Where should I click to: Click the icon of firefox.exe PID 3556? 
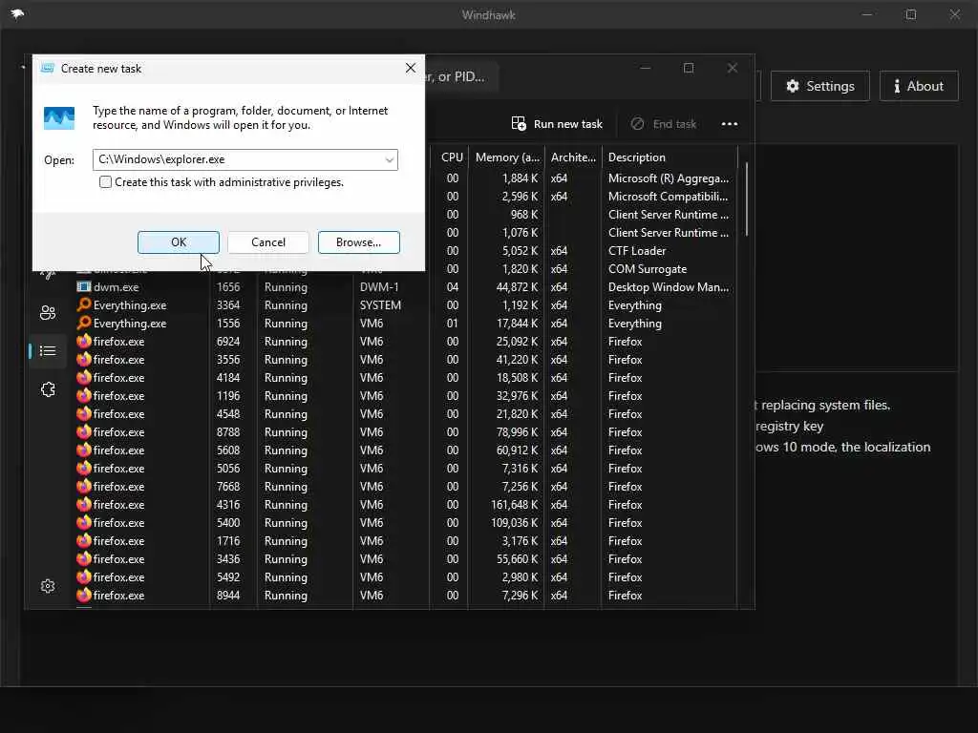tap(84, 359)
